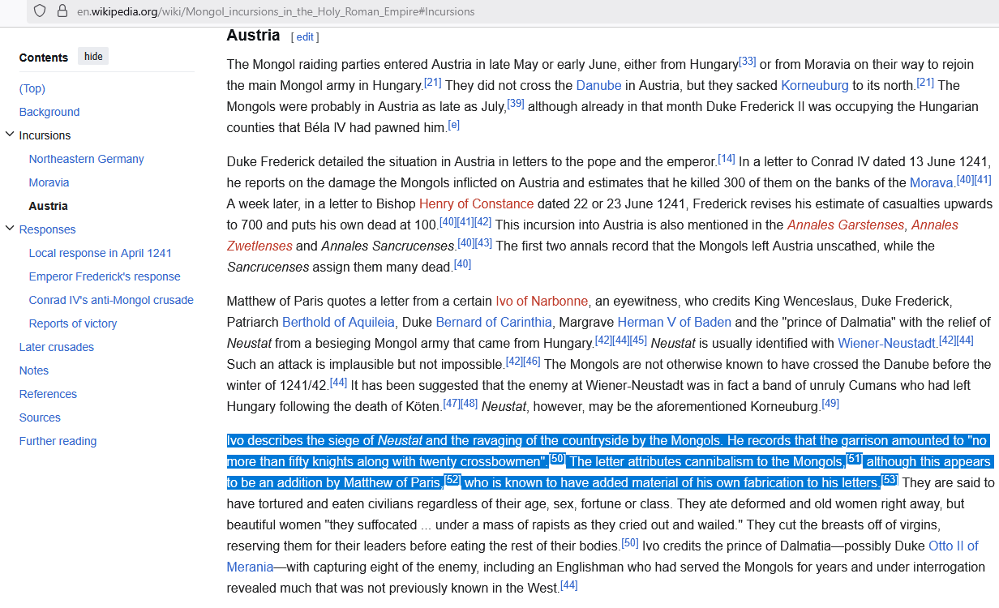The width and height of the screenshot is (999, 608).
Task: Collapse the Responses section in Contents
Action: pos(10,229)
